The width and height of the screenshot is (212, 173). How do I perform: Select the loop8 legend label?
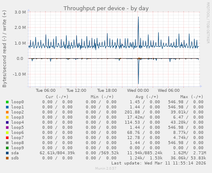[17, 143]
